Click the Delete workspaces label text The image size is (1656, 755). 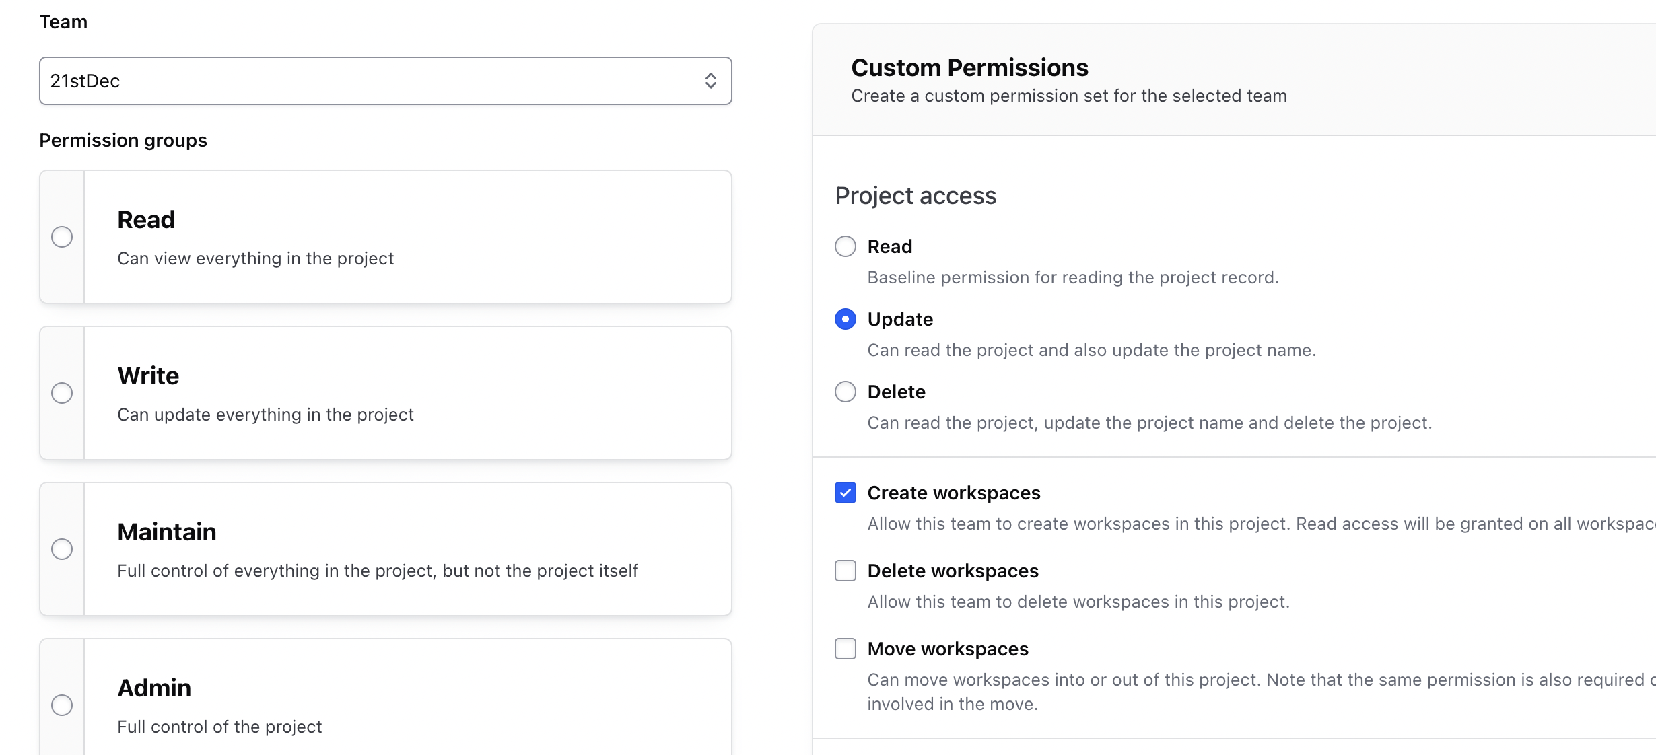click(953, 571)
